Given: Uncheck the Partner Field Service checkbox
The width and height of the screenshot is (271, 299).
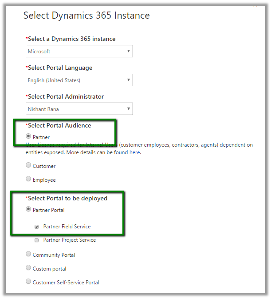Looking at the screenshot, I should pyautogui.click(x=37, y=227).
